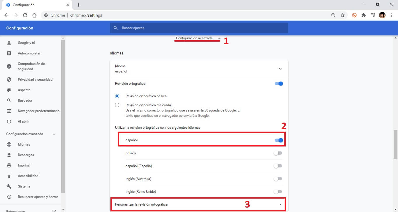Open the Extensions puzzle piece menu

click(364, 15)
